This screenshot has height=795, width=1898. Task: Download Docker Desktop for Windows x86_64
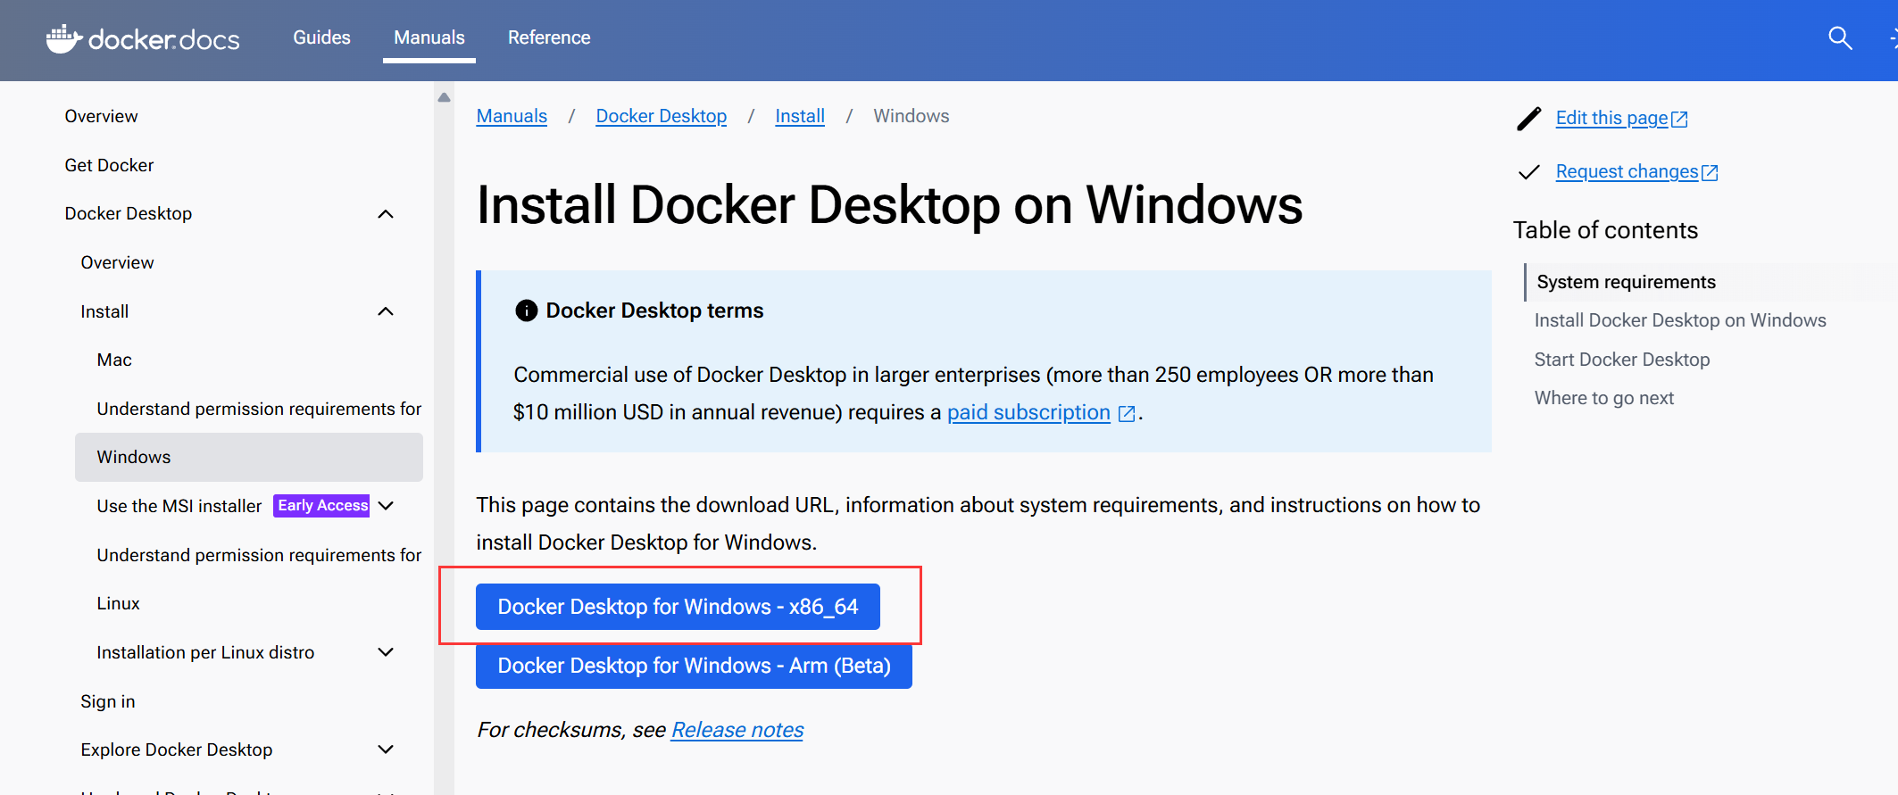pyautogui.click(x=678, y=607)
